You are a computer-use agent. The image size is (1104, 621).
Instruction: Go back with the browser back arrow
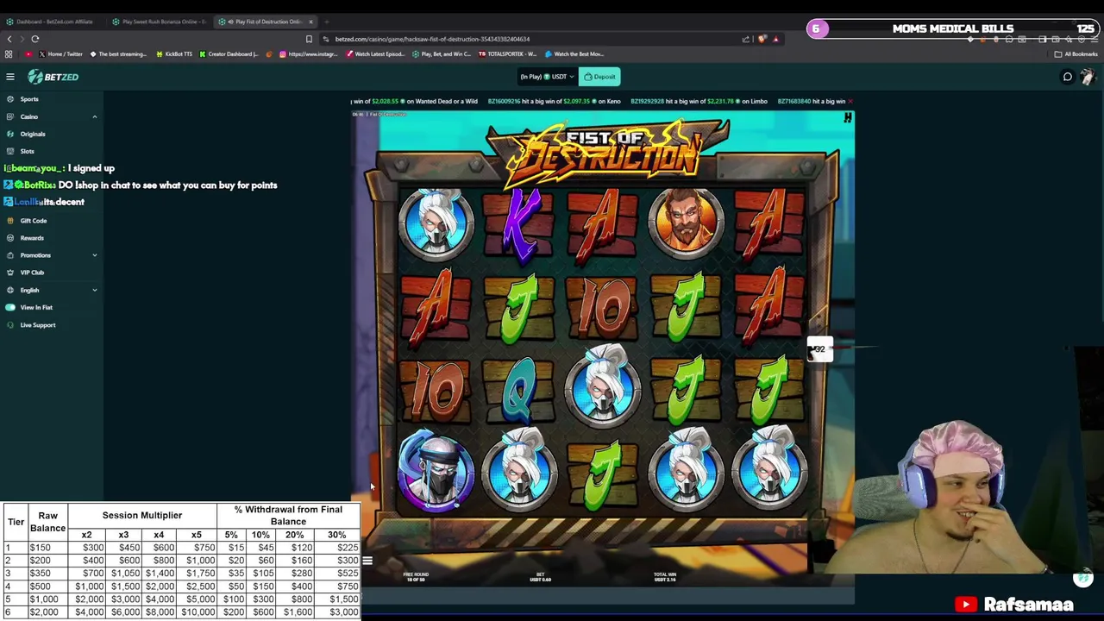(x=9, y=39)
